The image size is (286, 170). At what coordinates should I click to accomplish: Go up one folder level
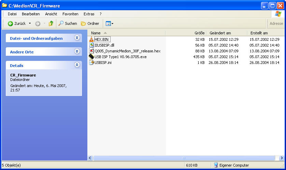pyautogui.click(x=51, y=23)
